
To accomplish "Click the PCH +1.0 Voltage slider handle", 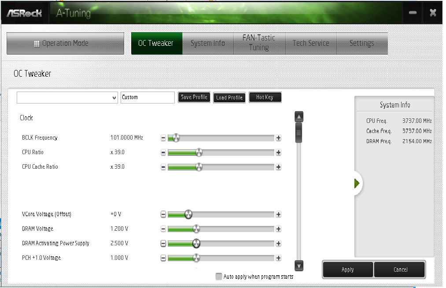I will [x=196, y=258].
